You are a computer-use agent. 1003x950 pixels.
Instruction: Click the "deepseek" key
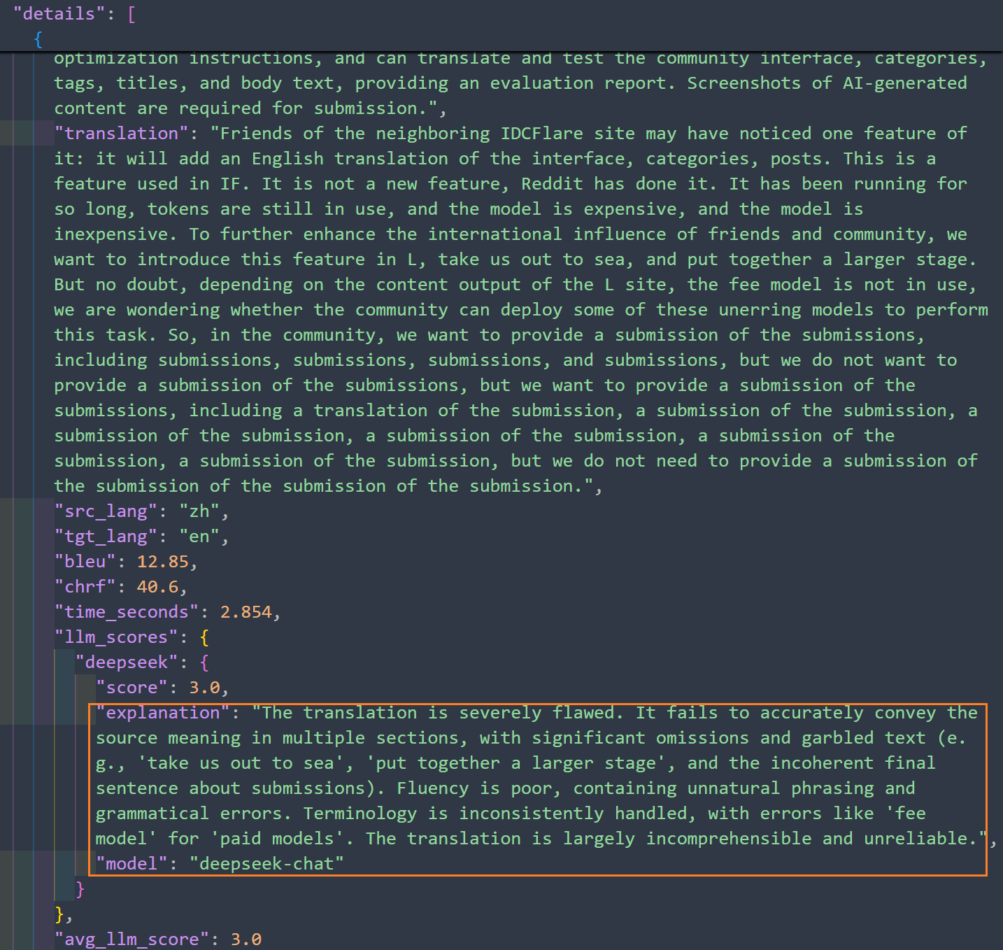point(127,662)
